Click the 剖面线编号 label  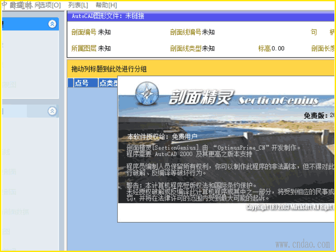[186, 32]
